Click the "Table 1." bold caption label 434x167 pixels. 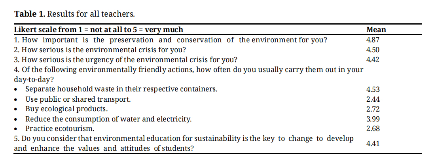[x=30, y=14]
